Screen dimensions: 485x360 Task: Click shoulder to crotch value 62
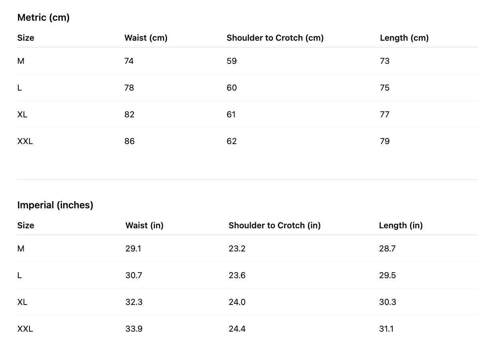click(x=232, y=141)
